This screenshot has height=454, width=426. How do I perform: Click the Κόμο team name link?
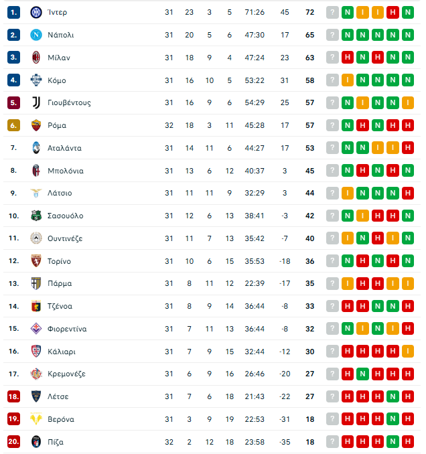[x=57, y=80]
